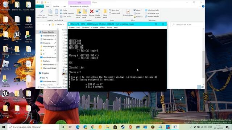Click Cortar in the ribbon

point(64,10)
